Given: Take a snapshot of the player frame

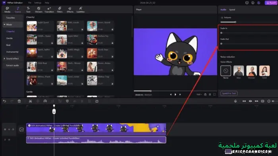Looking at the screenshot, I should [205, 95].
